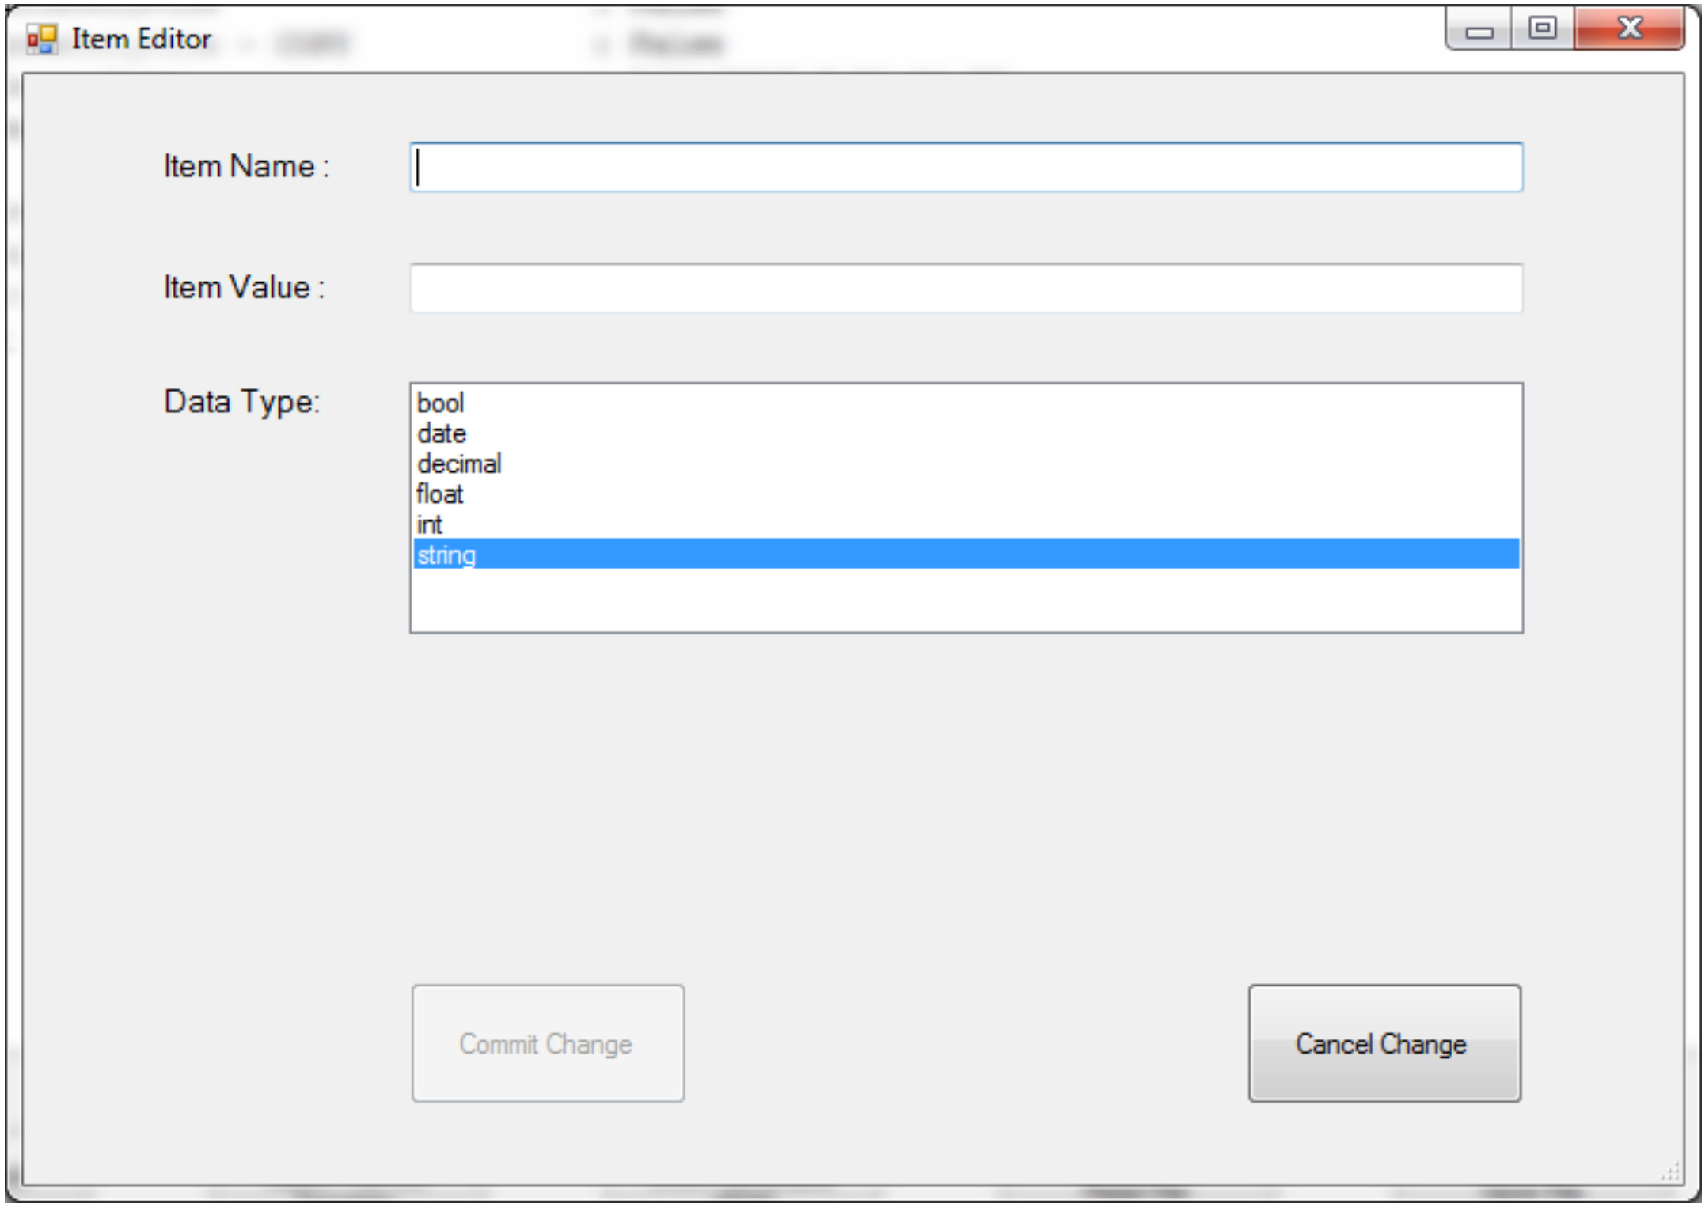Screen dimensions: 1705x1207
Task: Click the Commit Change button
Action: coord(548,1043)
